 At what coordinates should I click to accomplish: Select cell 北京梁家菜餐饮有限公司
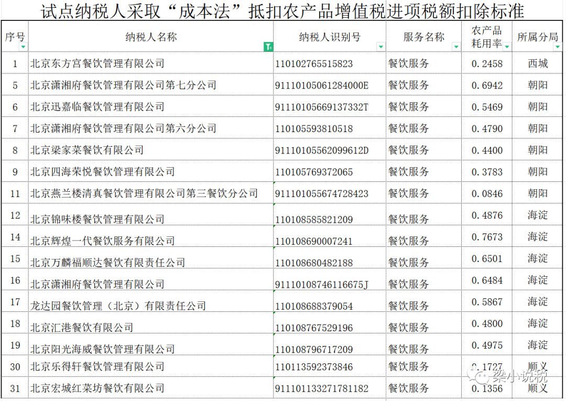[151, 150]
